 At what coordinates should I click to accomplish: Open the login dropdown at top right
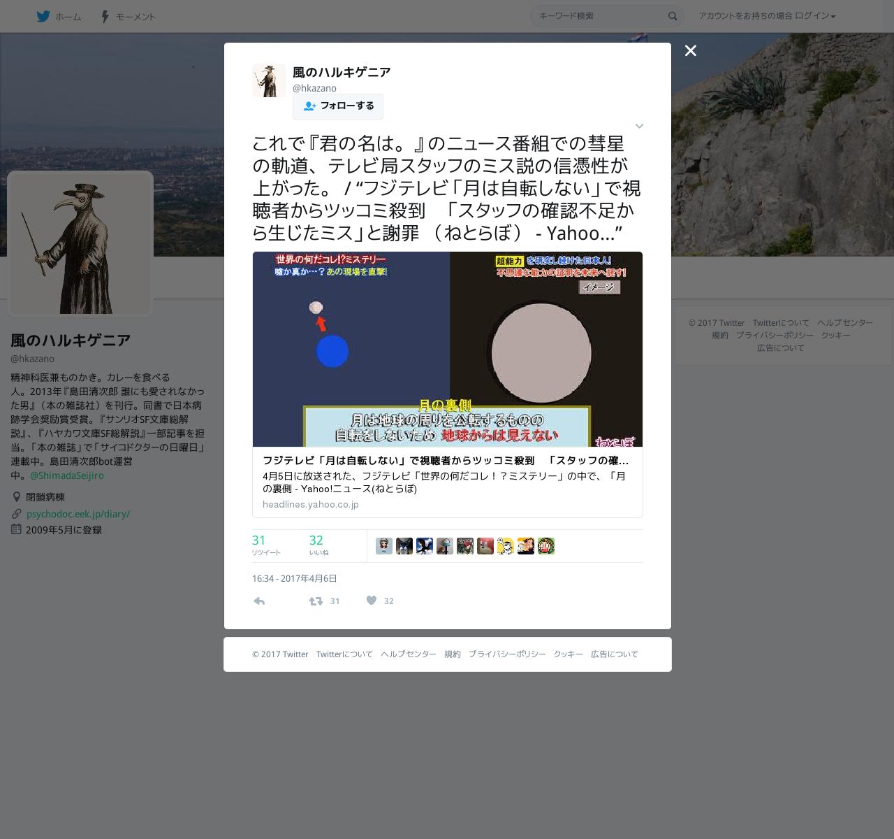point(768,16)
